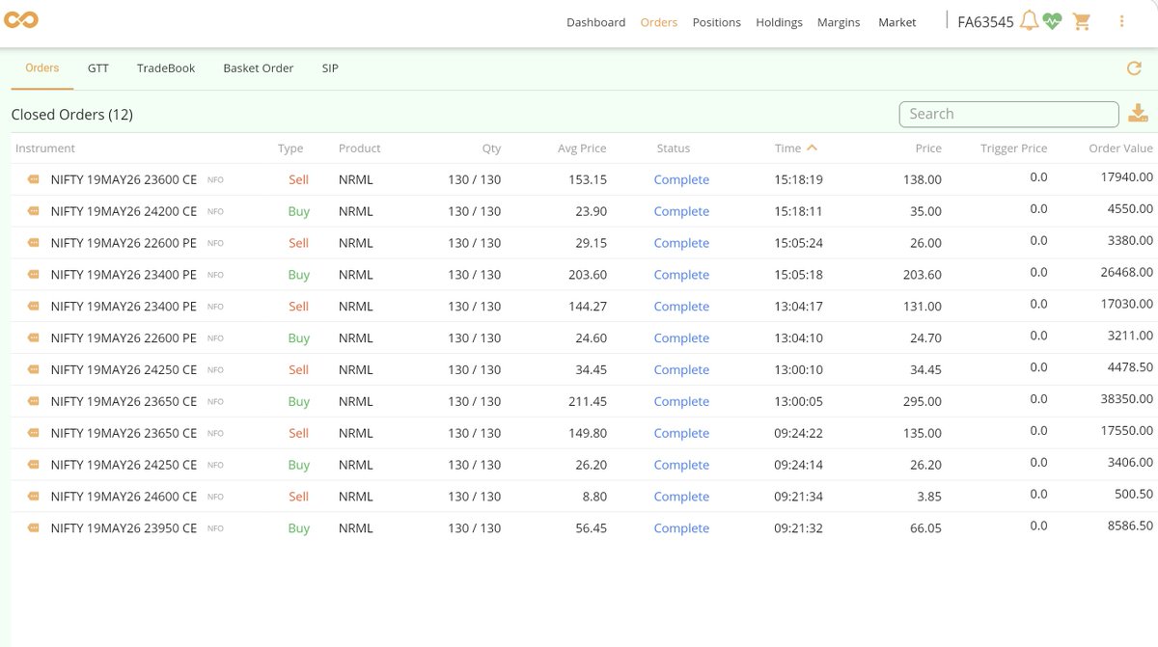Click Complete status for 23400 PE buy at 15:05:18
The width and height of the screenshot is (1158, 647).
[681, 275]
